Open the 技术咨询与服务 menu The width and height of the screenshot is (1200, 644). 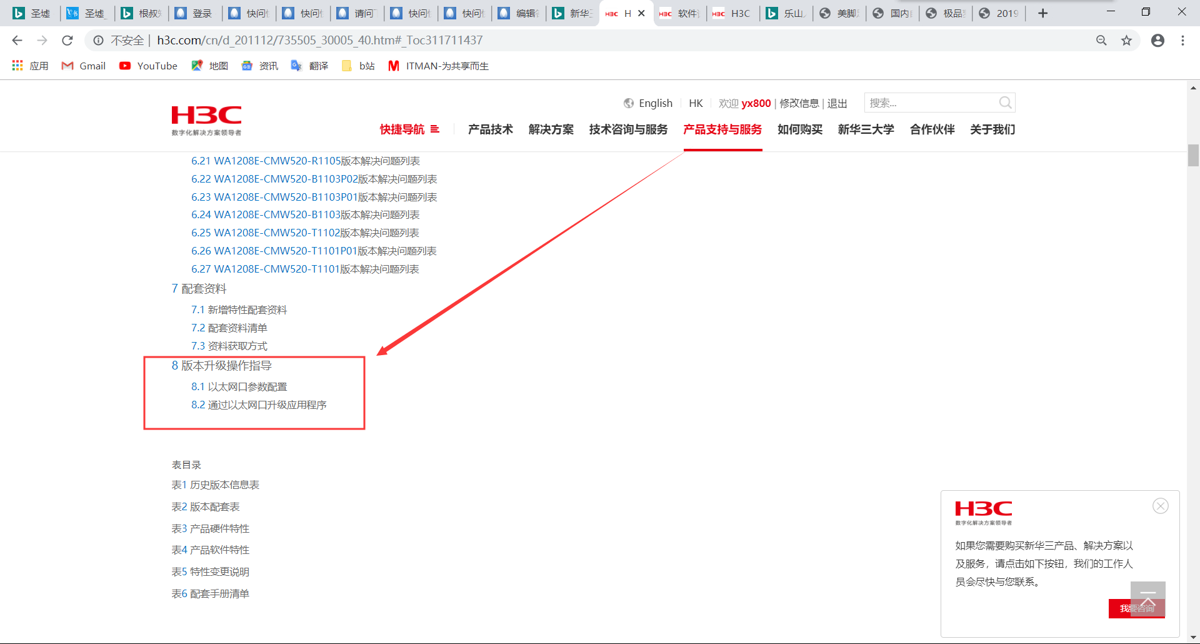click(629, 129)
